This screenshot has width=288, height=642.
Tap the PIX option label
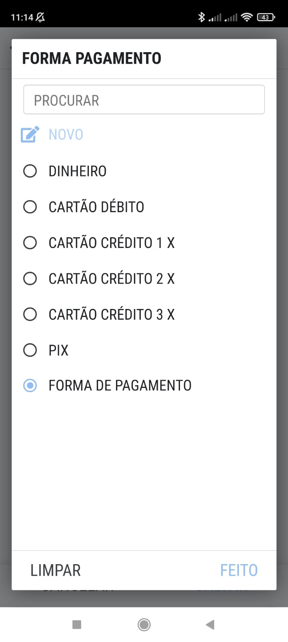58,350
